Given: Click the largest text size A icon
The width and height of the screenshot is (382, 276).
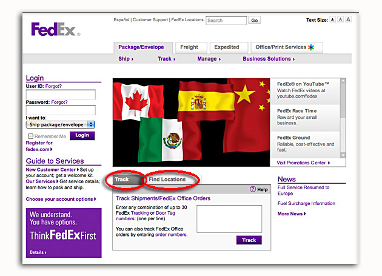Looking at the screenshot, I should point(349,20).
